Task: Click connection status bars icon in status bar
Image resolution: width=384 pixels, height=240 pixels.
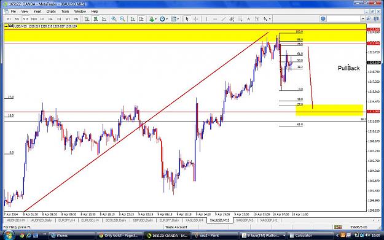Action: [x=338, y=227]
